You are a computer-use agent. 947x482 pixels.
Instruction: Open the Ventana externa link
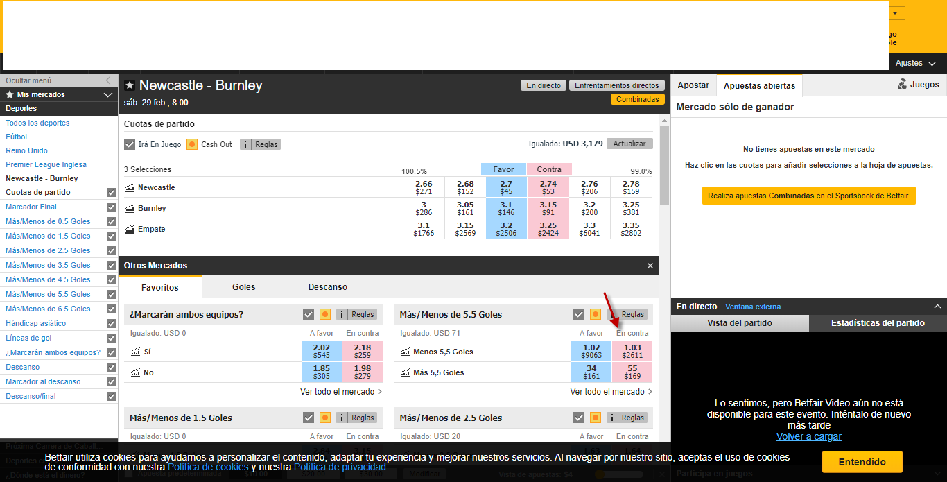click(753, 307)
